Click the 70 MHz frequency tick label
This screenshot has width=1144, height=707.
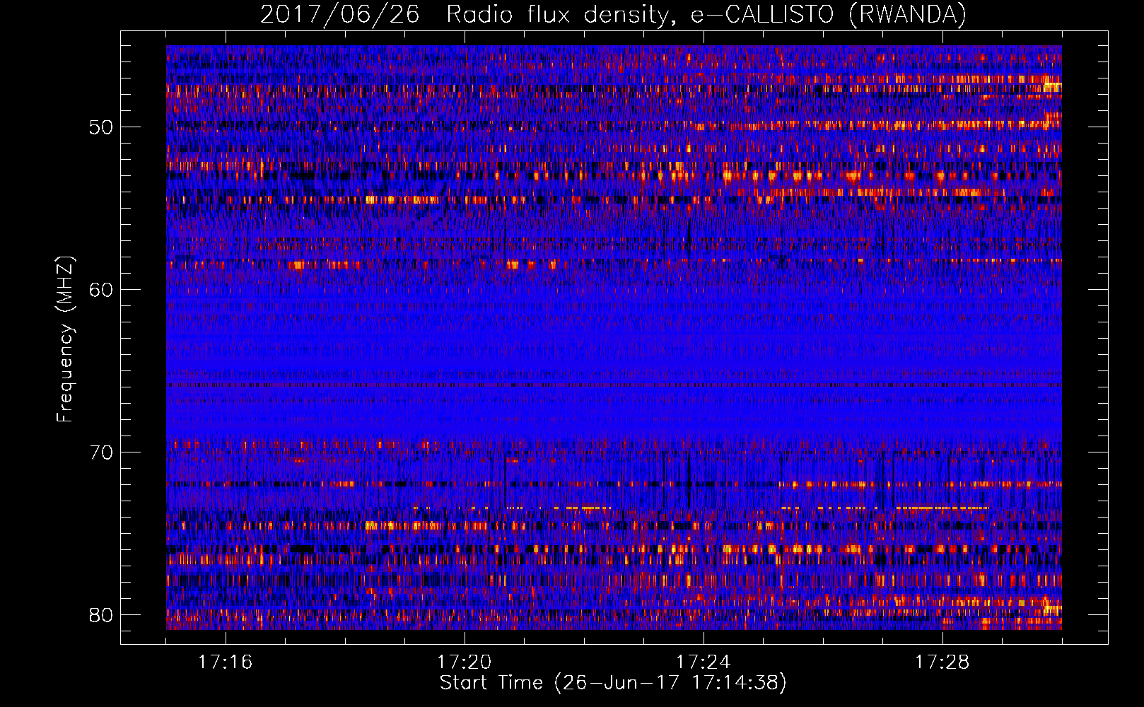point(101,452)
